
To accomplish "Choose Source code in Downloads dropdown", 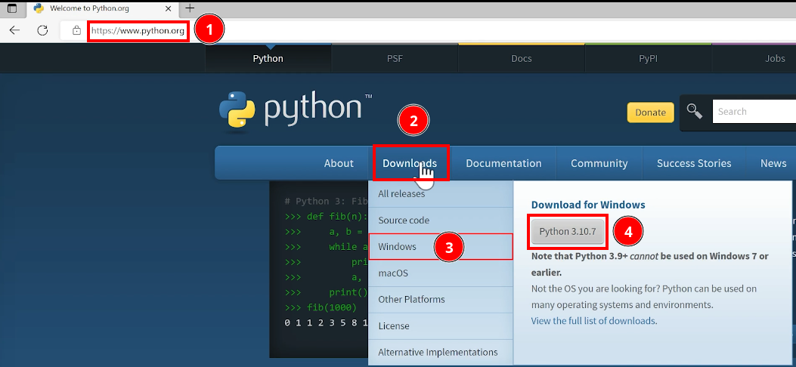I will [441, 220].
